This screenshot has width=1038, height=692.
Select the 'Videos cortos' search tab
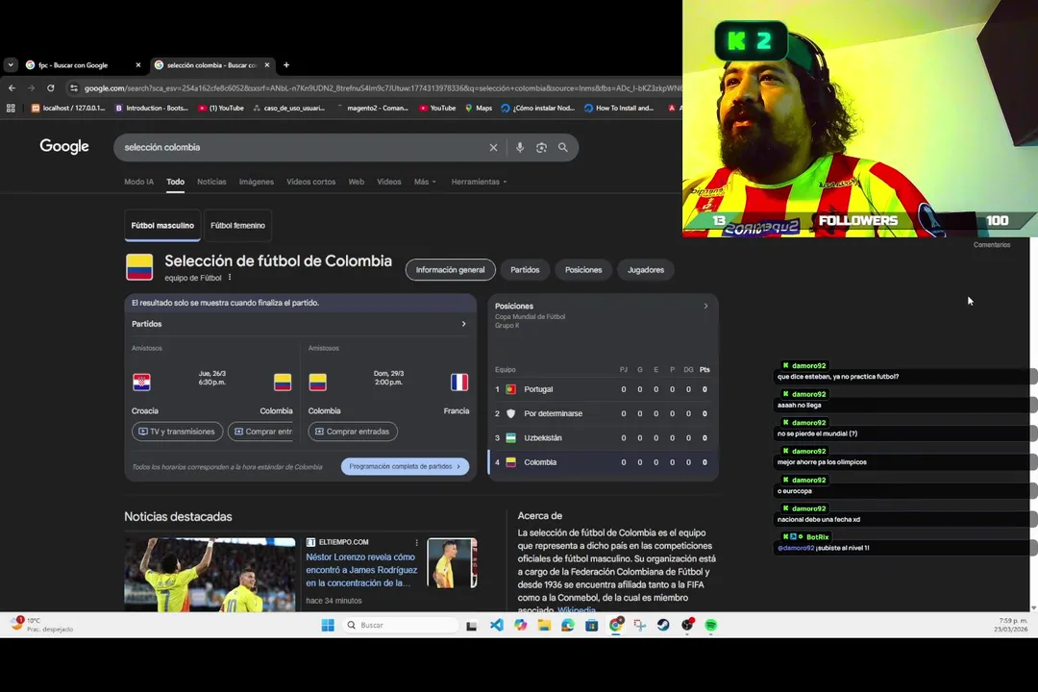311,182
